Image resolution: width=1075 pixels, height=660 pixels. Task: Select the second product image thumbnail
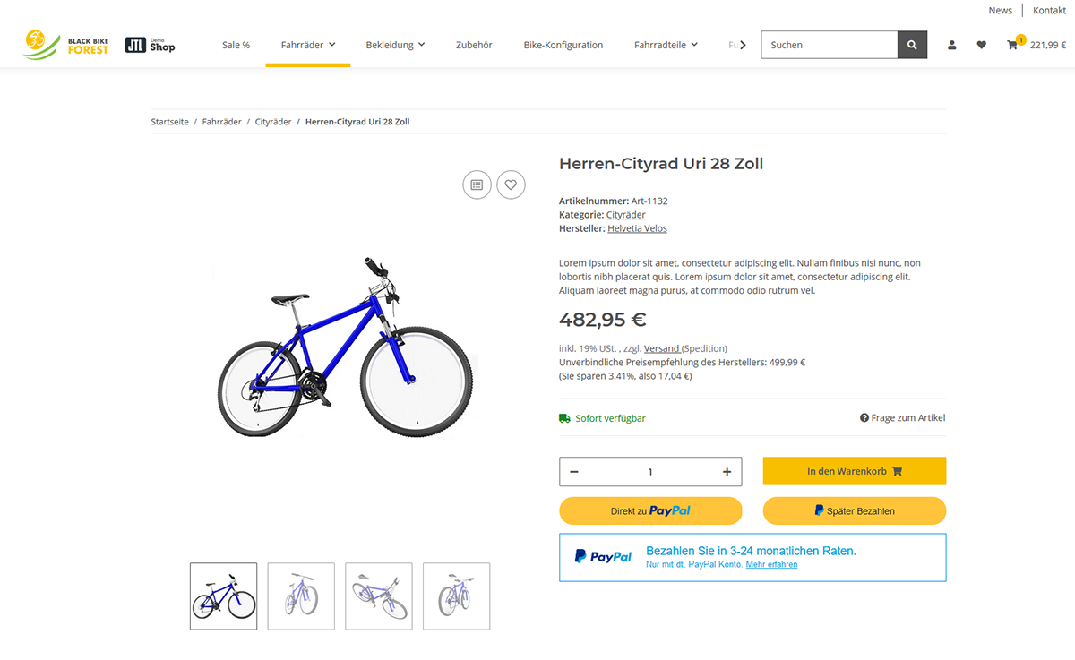click(300, 596)
